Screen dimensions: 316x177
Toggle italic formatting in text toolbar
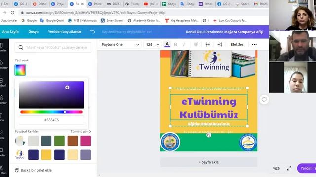tap(184, 45)
